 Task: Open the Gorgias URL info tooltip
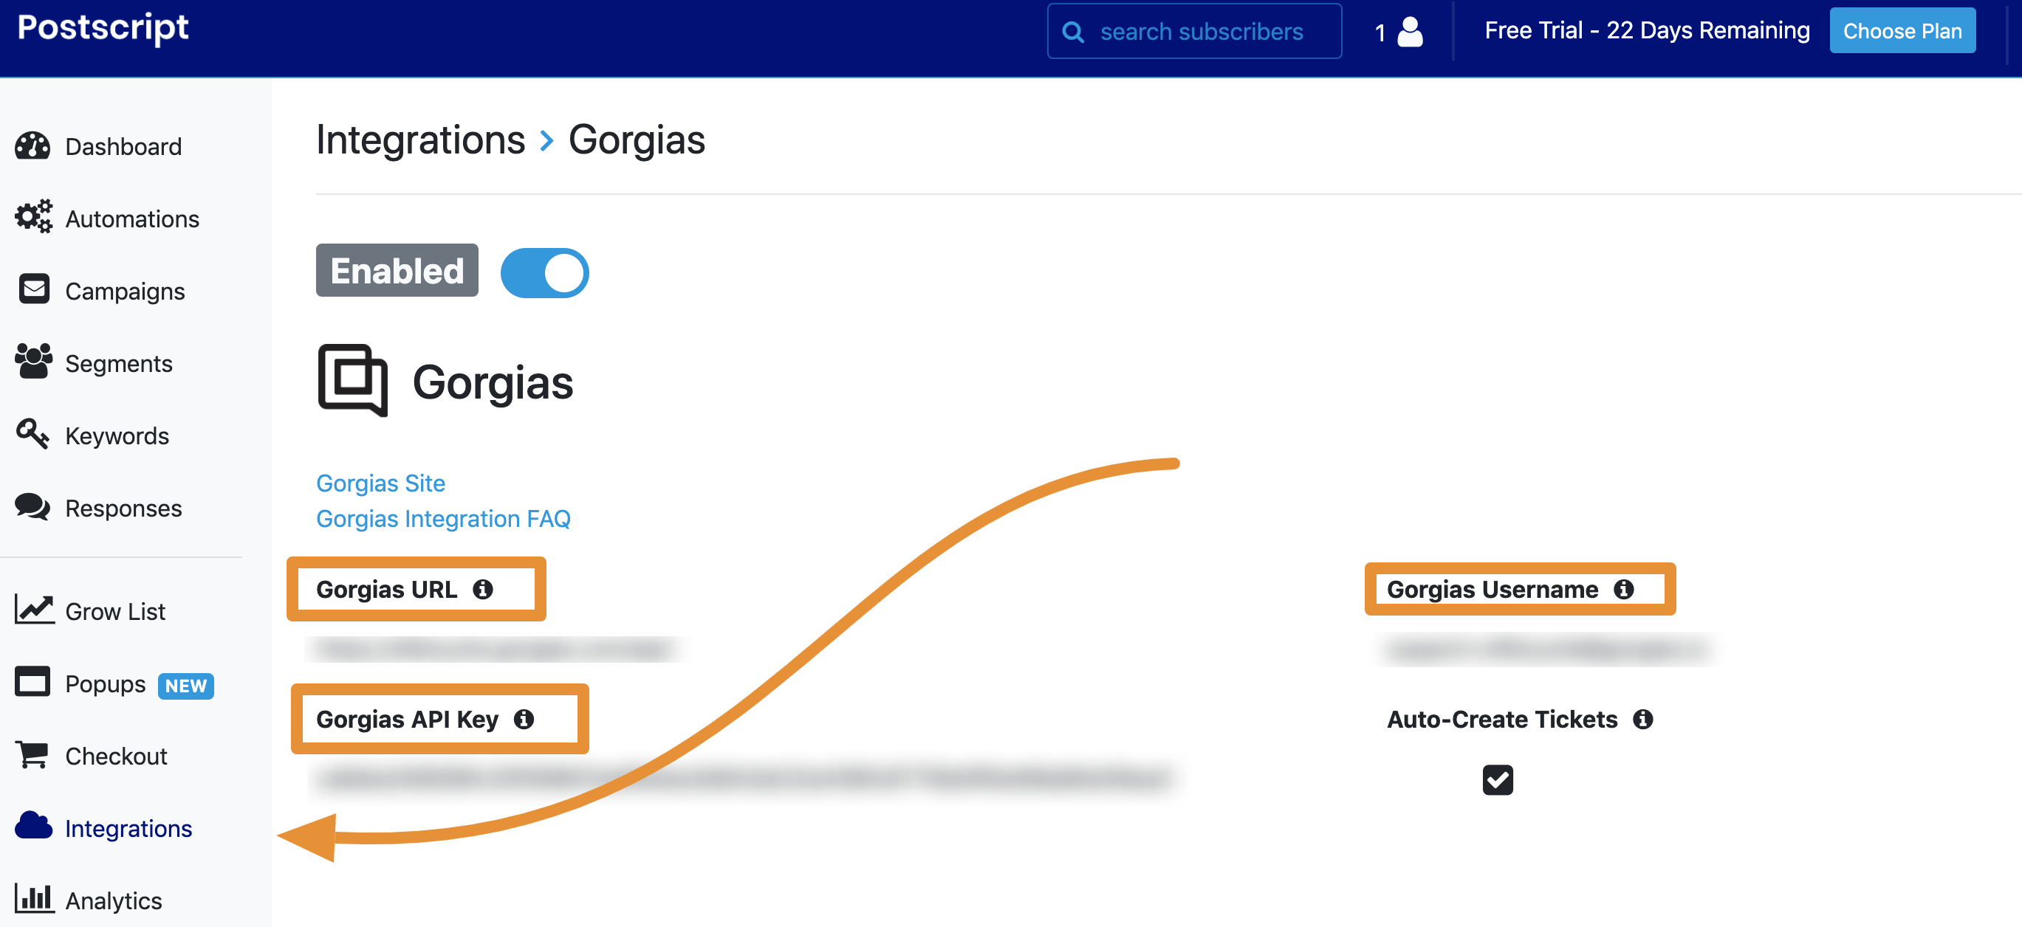point(484,589)
